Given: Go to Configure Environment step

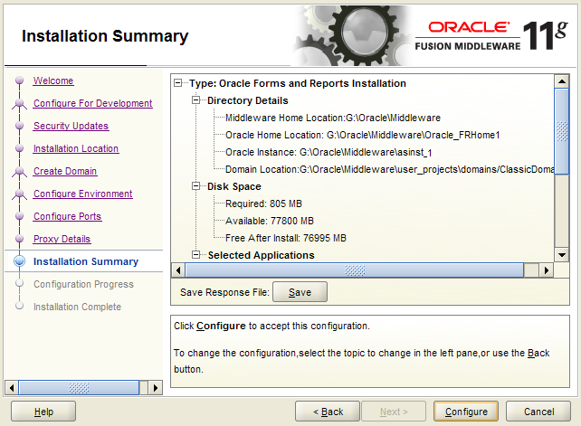Looking at the screenshot, I should (x=82, y=194).
